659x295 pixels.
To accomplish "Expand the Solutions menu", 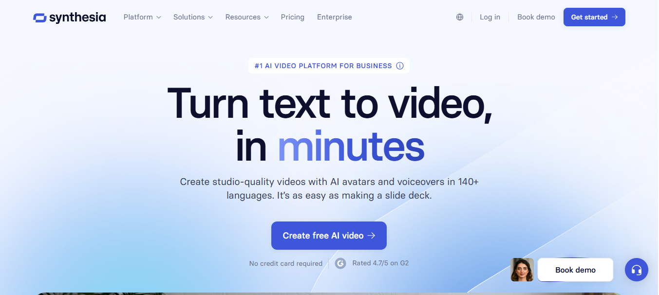I will point(193,17).
